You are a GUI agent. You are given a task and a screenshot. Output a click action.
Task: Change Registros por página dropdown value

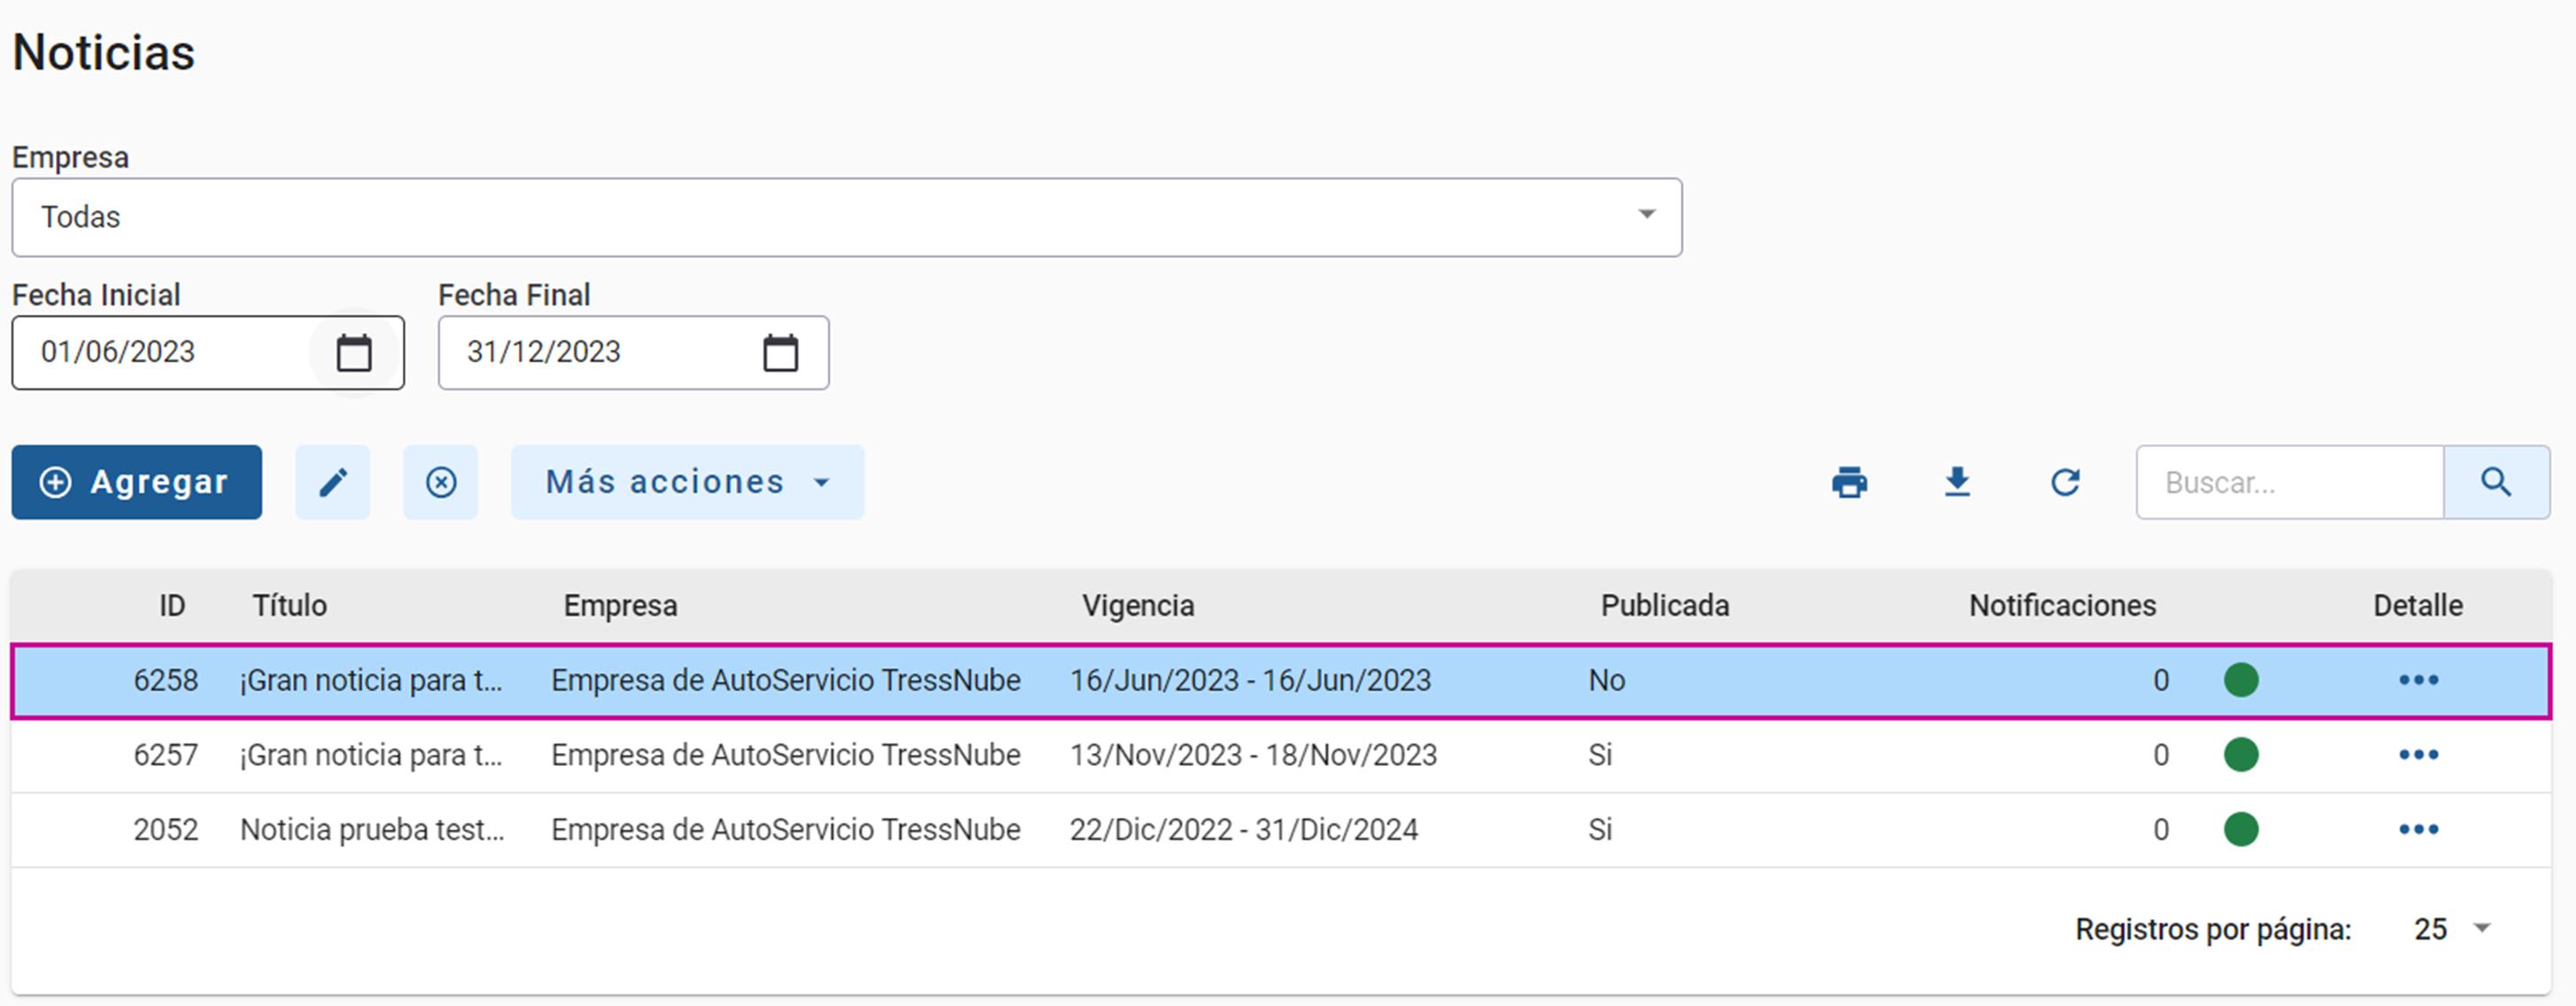click(x=2452, y=929)
